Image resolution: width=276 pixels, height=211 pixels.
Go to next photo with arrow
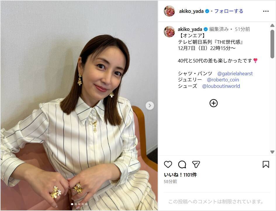click(150, 106)
